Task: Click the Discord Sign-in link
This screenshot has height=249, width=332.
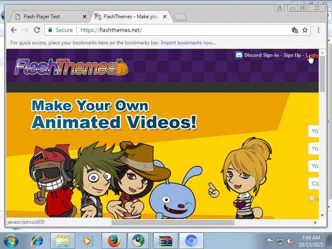Action: (261, 55)
